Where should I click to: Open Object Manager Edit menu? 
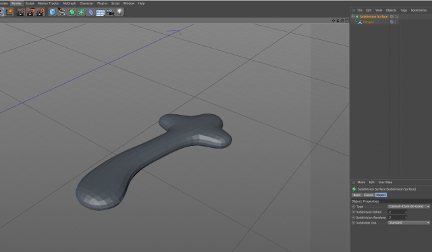pos(369,10)
